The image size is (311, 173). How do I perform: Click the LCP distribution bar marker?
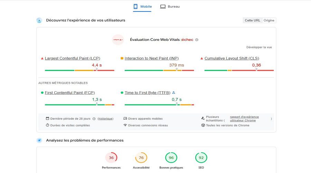click(x=97, y=69)
